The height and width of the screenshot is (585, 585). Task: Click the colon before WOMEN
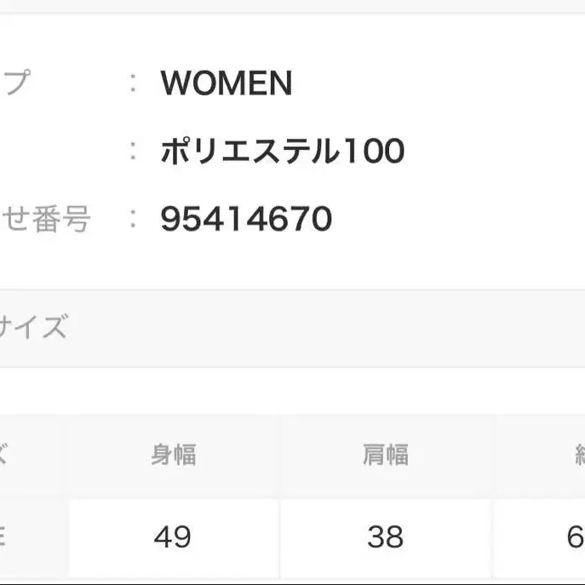coord(133,83)
